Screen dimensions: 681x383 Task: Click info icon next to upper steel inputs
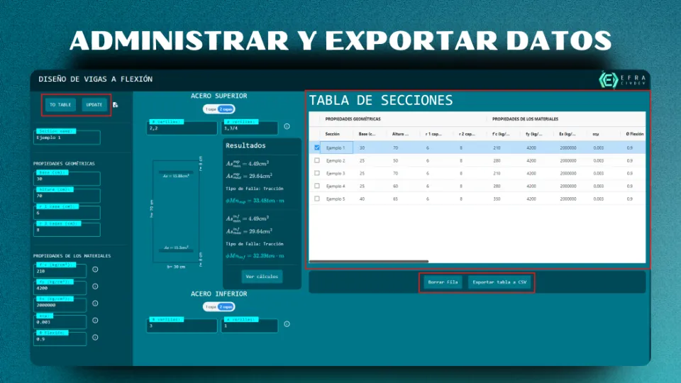point(287,127)
